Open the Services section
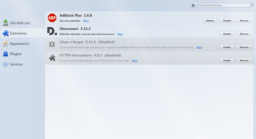Viewport: 256px width, 139px height. [23, 64]
